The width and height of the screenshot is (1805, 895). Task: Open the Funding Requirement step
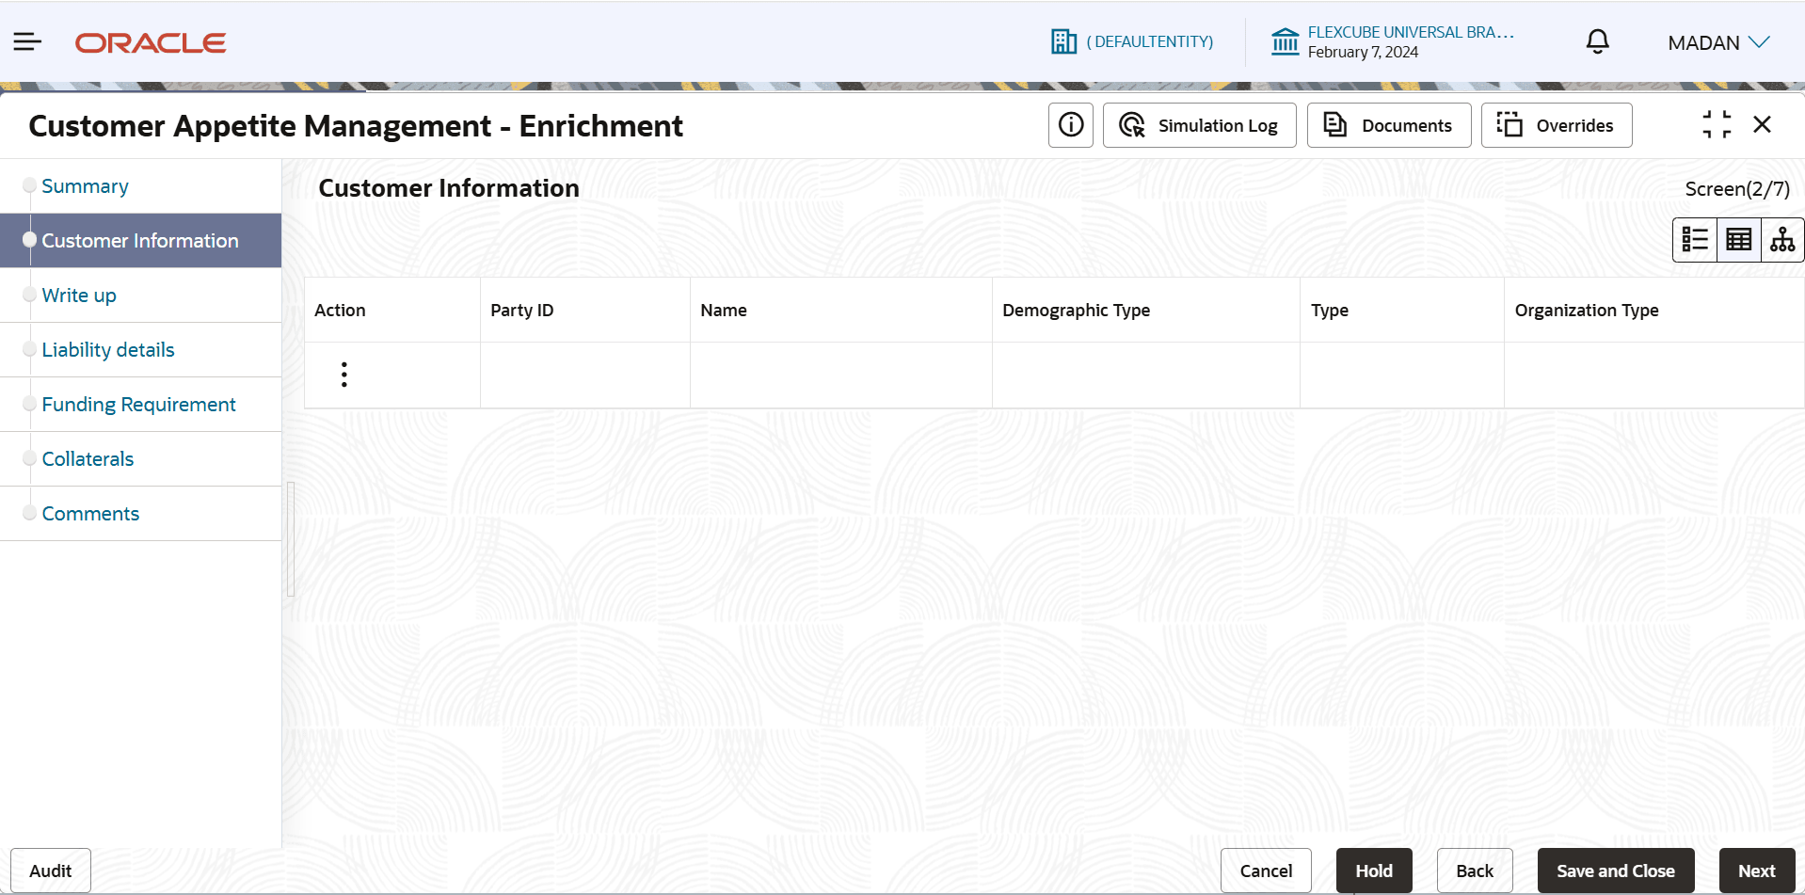(x=141, y=405)
